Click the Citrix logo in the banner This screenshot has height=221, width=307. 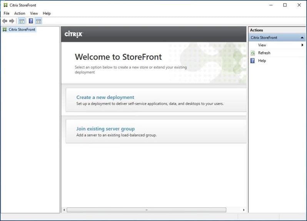[x=74, y=34]
